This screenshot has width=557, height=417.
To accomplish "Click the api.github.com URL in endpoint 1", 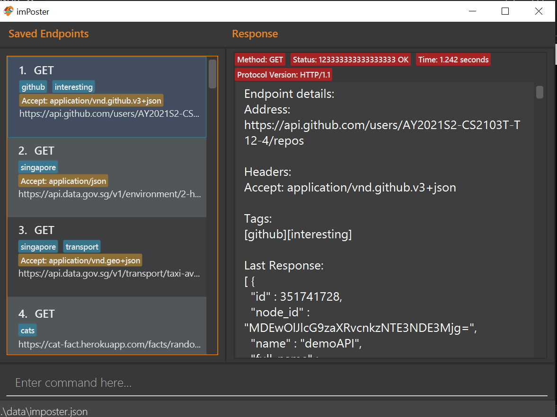I will tap(109, 113).
